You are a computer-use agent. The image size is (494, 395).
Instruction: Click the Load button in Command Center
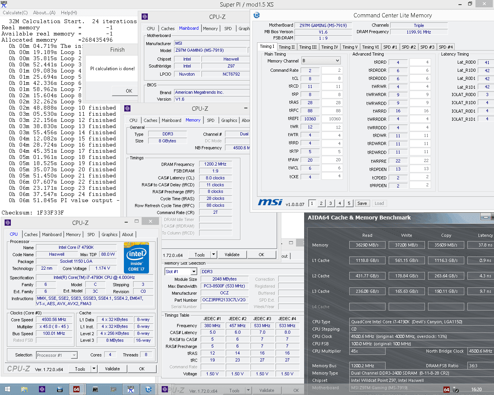coord(379,203)
